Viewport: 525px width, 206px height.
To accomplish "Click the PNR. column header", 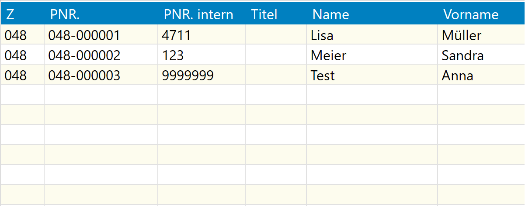I will 101,14.
